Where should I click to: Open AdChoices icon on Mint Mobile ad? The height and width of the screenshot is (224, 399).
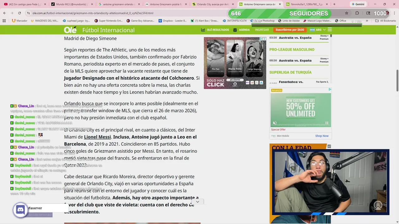point(330,89)
